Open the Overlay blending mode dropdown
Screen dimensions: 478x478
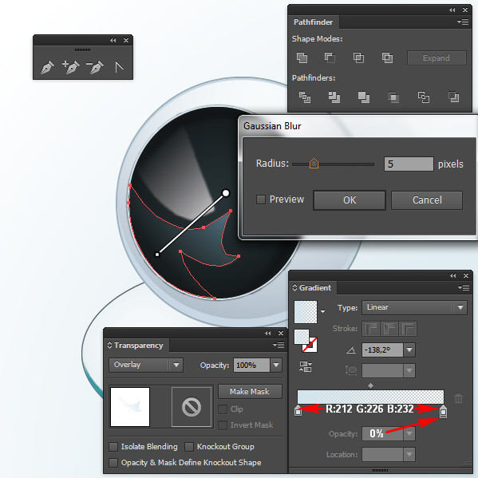coord(146,365)
